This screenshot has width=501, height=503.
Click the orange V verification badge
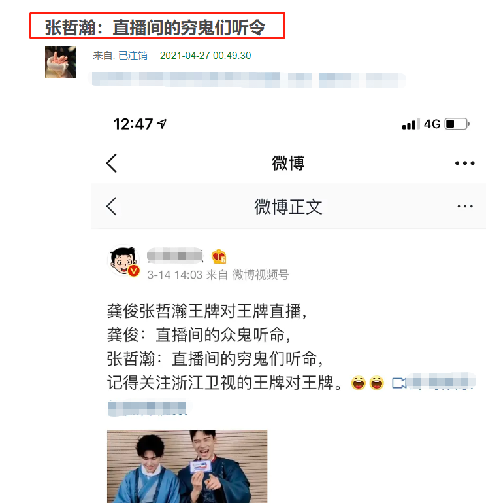tap(134, 271)
